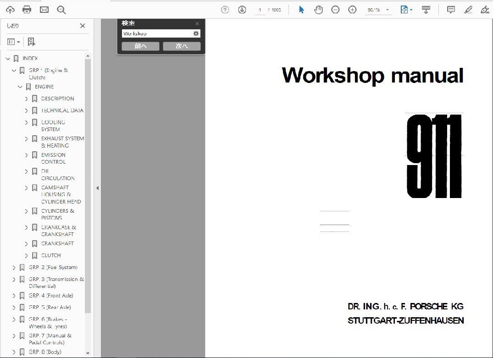Collapse the ENGINE bookmark
Viewport: 493px width, 358px height.
pyautogui.click(x=20, y=87)
